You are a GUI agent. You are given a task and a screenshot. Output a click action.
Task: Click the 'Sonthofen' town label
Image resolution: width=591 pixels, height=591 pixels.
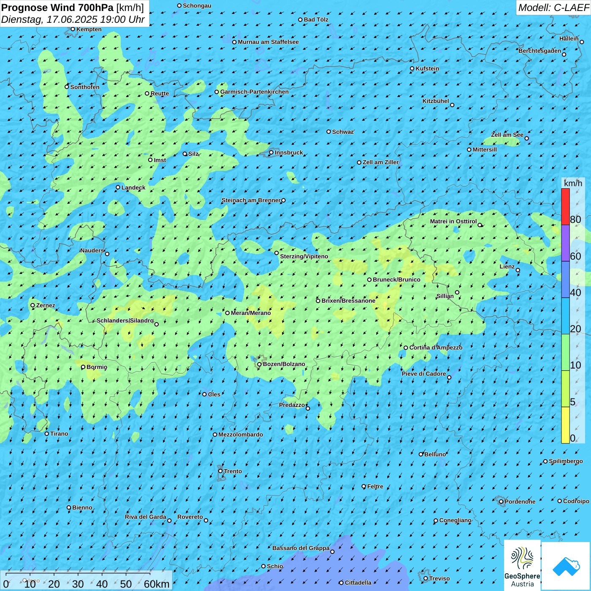(85, 87)
